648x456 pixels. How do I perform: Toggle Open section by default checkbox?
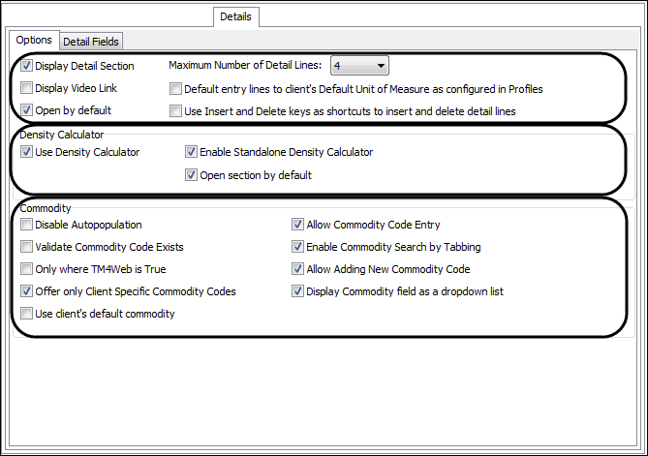[x=191, y=175]
